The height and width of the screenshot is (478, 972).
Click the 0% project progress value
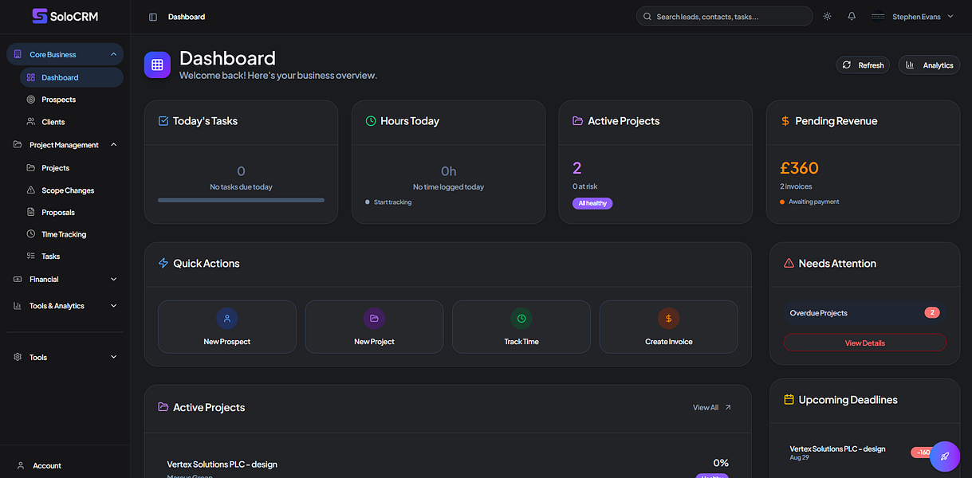pos(721,463)
